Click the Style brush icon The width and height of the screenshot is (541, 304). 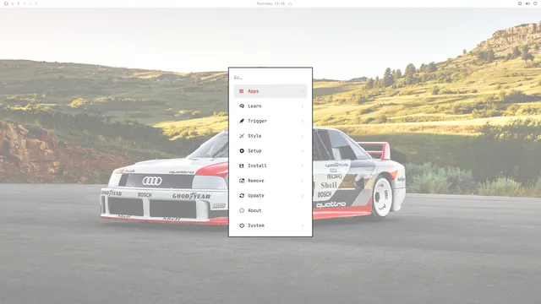tap(242, 136)
